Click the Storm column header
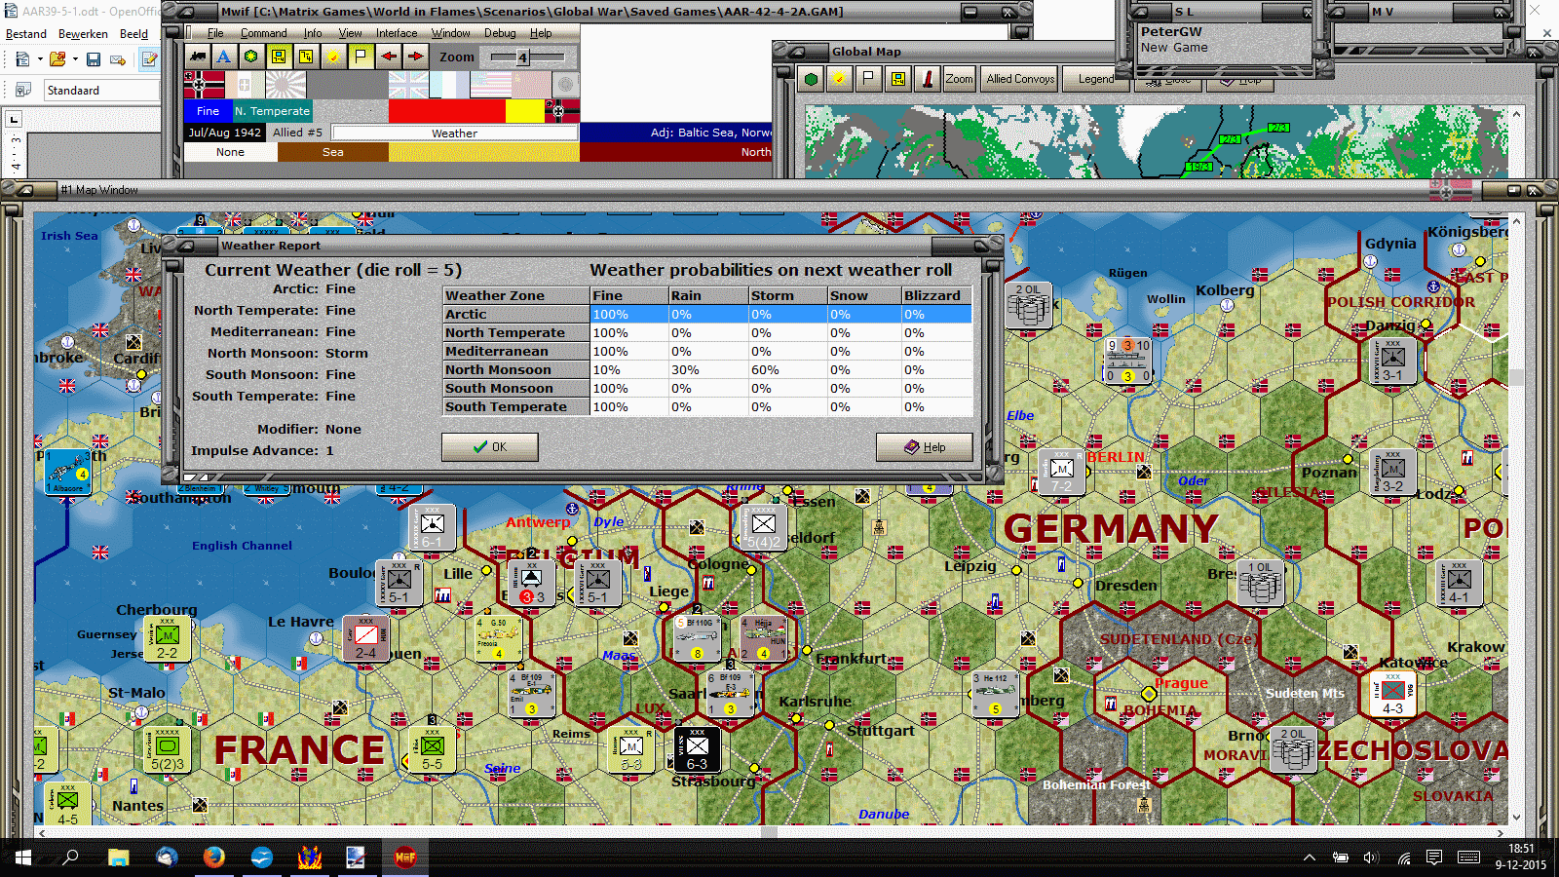Screen dimensions: 1559x877 coord(786,295)
